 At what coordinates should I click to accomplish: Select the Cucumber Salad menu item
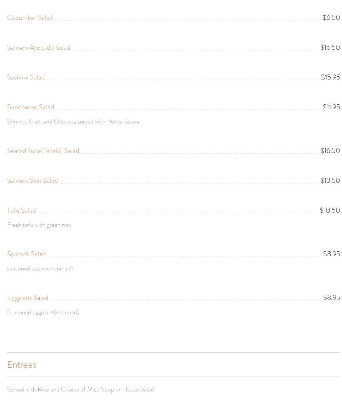coord(30,18)
